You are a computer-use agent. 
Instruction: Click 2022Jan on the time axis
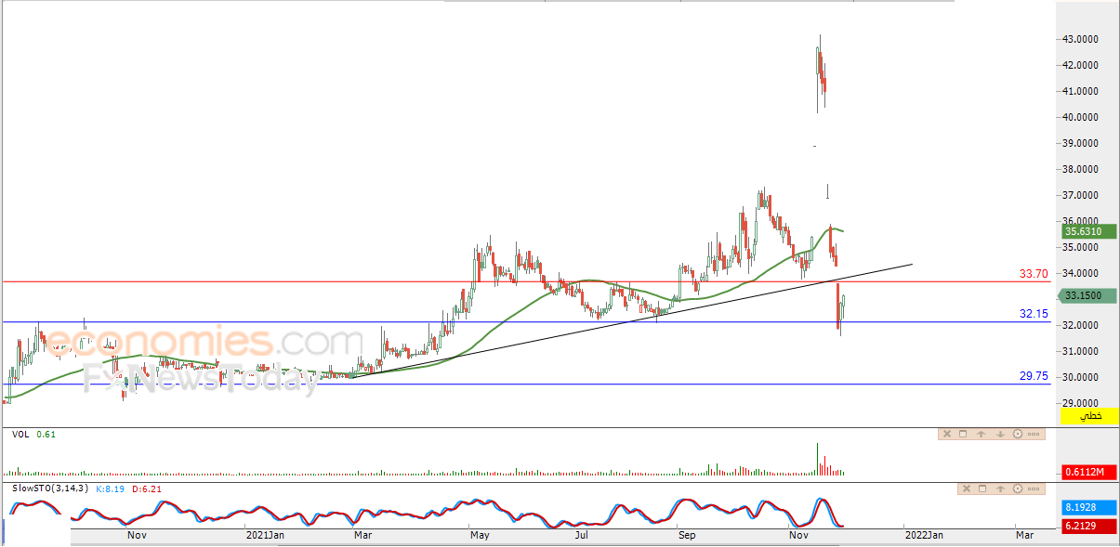point(924,535)
